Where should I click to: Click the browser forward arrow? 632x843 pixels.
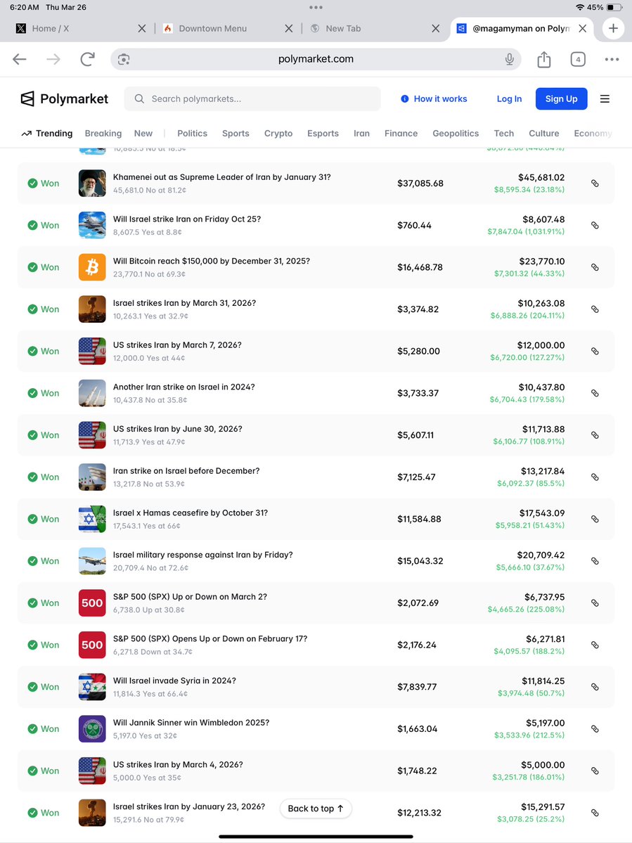click(53, 59)
